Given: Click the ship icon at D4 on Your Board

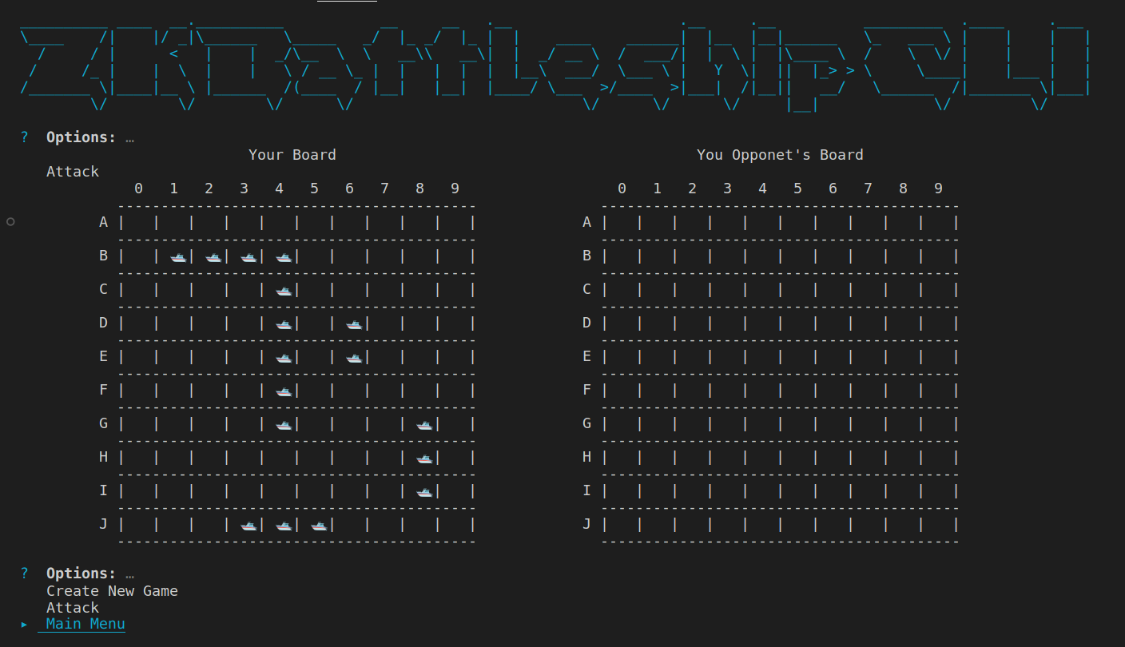Looking at the screenshot, I should (x=284, y=324).
